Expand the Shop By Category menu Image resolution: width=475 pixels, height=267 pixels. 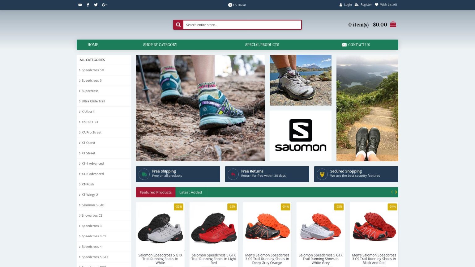160,45
